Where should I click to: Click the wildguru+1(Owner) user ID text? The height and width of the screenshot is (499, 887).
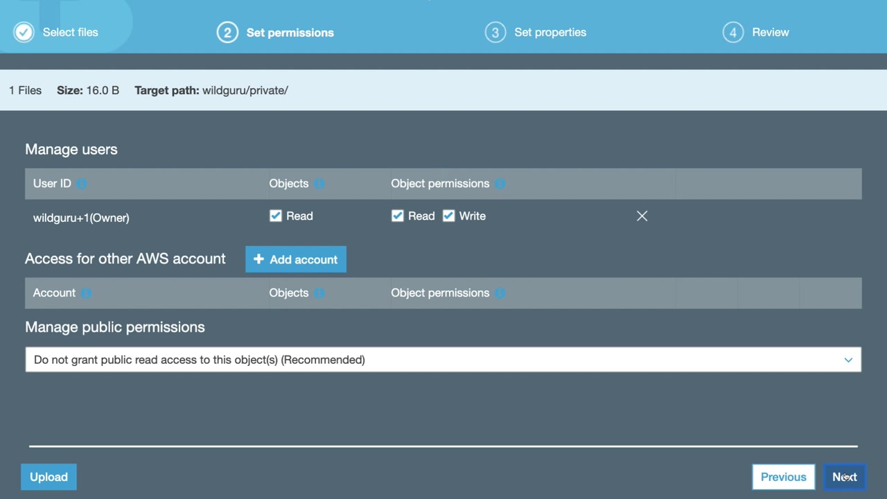point(81,218)
